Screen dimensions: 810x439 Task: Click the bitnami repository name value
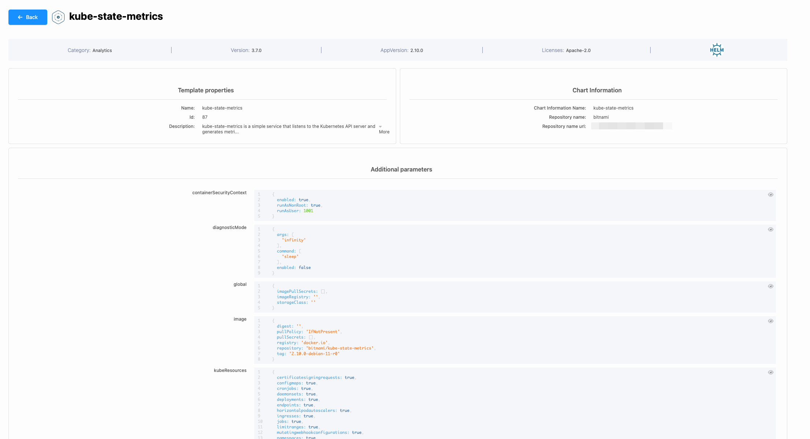(x=601, y=117)
